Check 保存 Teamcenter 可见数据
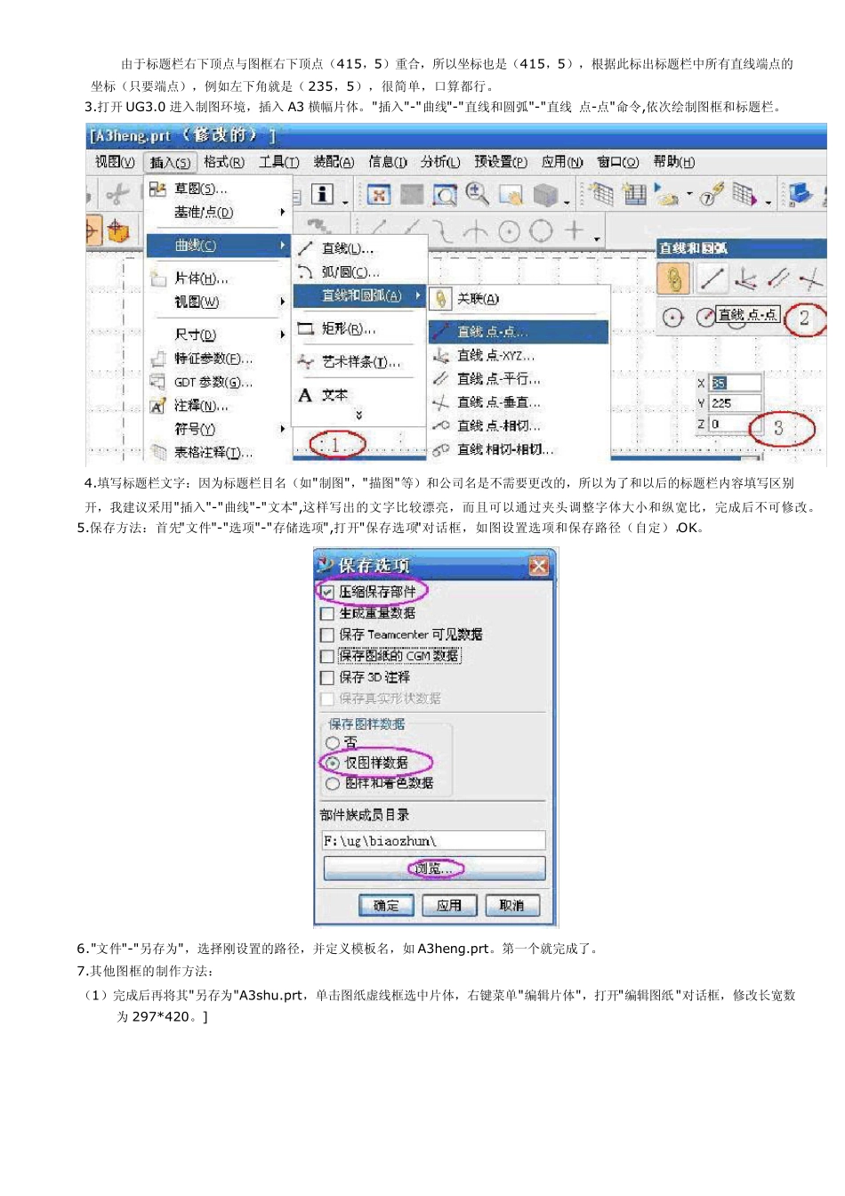This screenshot has width=845, height=1196. point(327,634)
